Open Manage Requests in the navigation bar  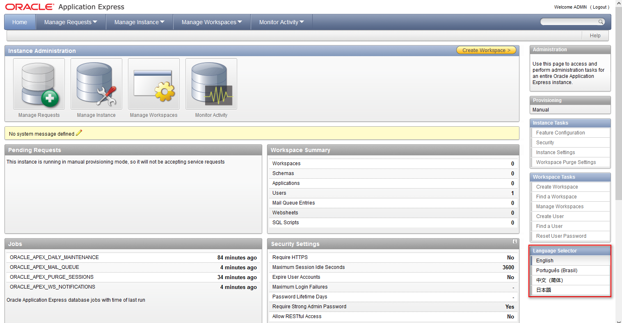[71, 22]
